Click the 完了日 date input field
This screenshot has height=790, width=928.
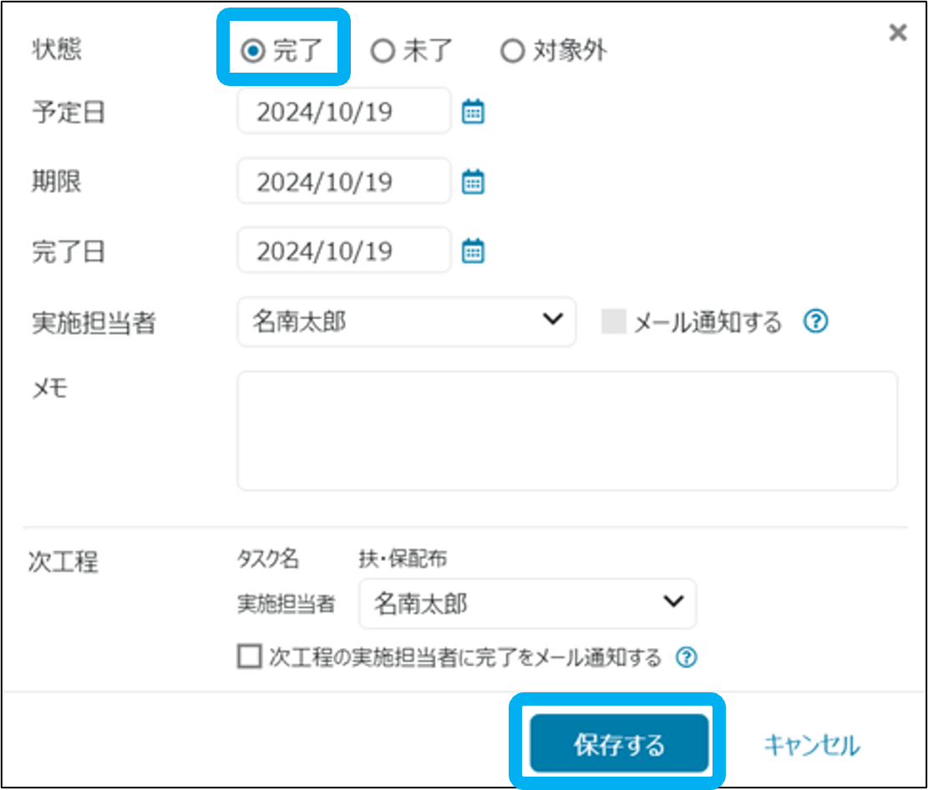[343, 251]
